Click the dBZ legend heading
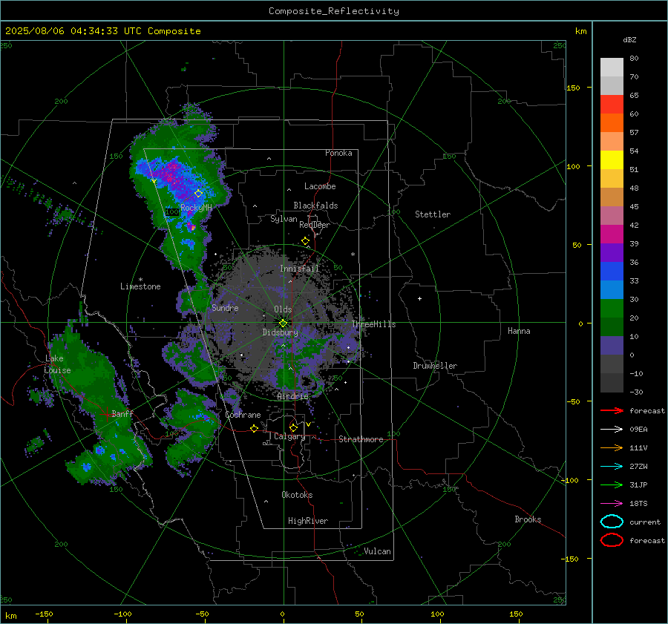This screenshot has height=624, width=668. pyautogui.click(x=629, y=40)
